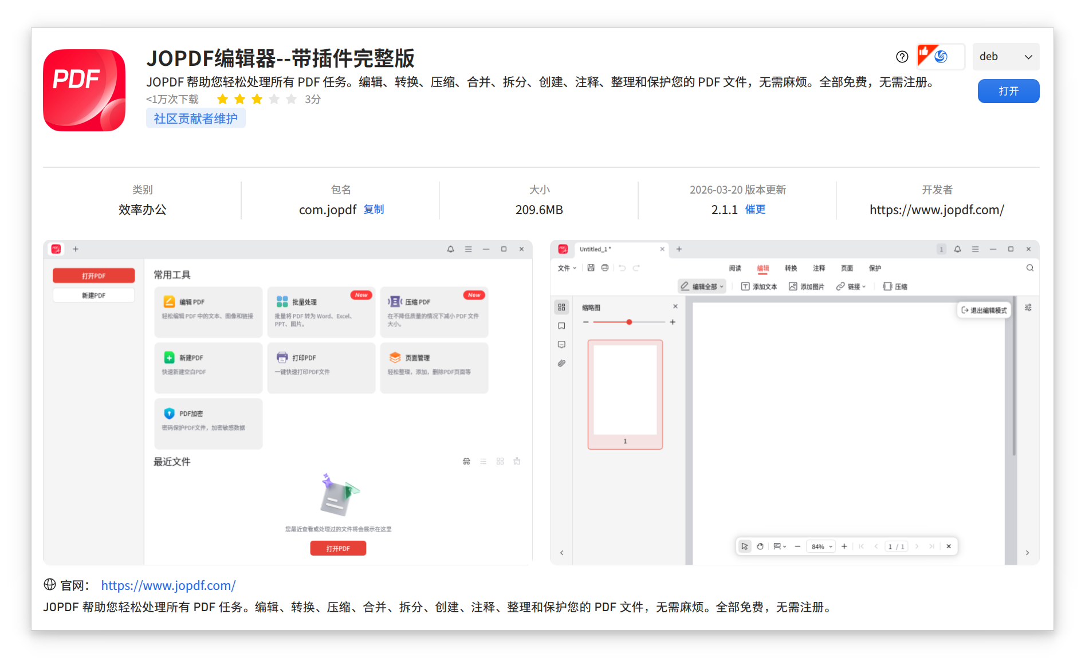Screen dimensions: 1085x665
Task: Open hamburger menu in left screenshot window
Action: pyautogui.click(x=469, y=249)
